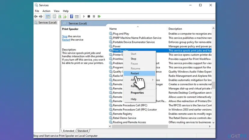Click the Services window title icon
Screen dimensions: 249x140
coord(36,5)
